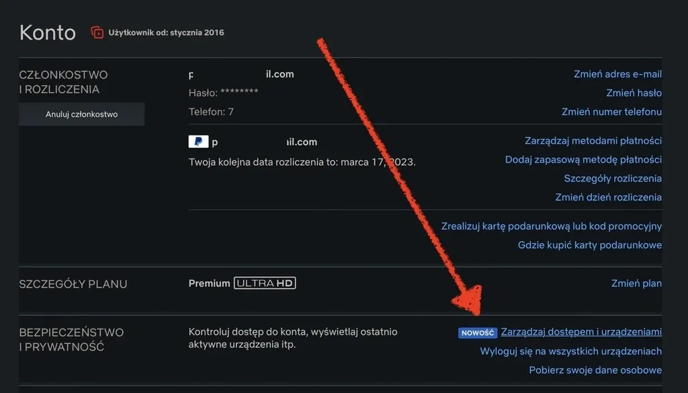
Task: Open Pobierz swoje dane osobowe
Action: [595, 369]
